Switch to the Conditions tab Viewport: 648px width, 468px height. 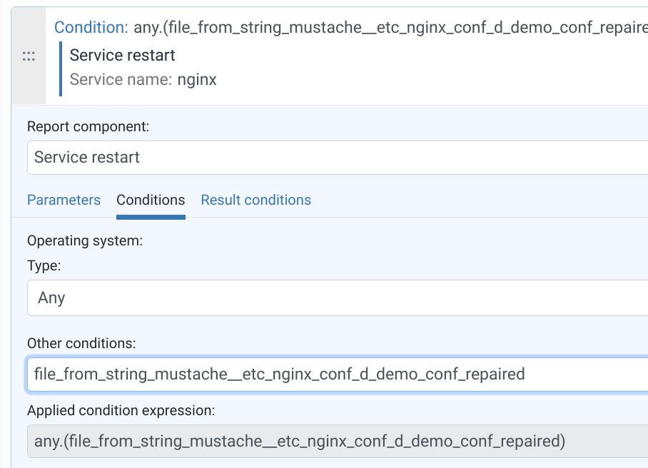(x=151, y=200)
